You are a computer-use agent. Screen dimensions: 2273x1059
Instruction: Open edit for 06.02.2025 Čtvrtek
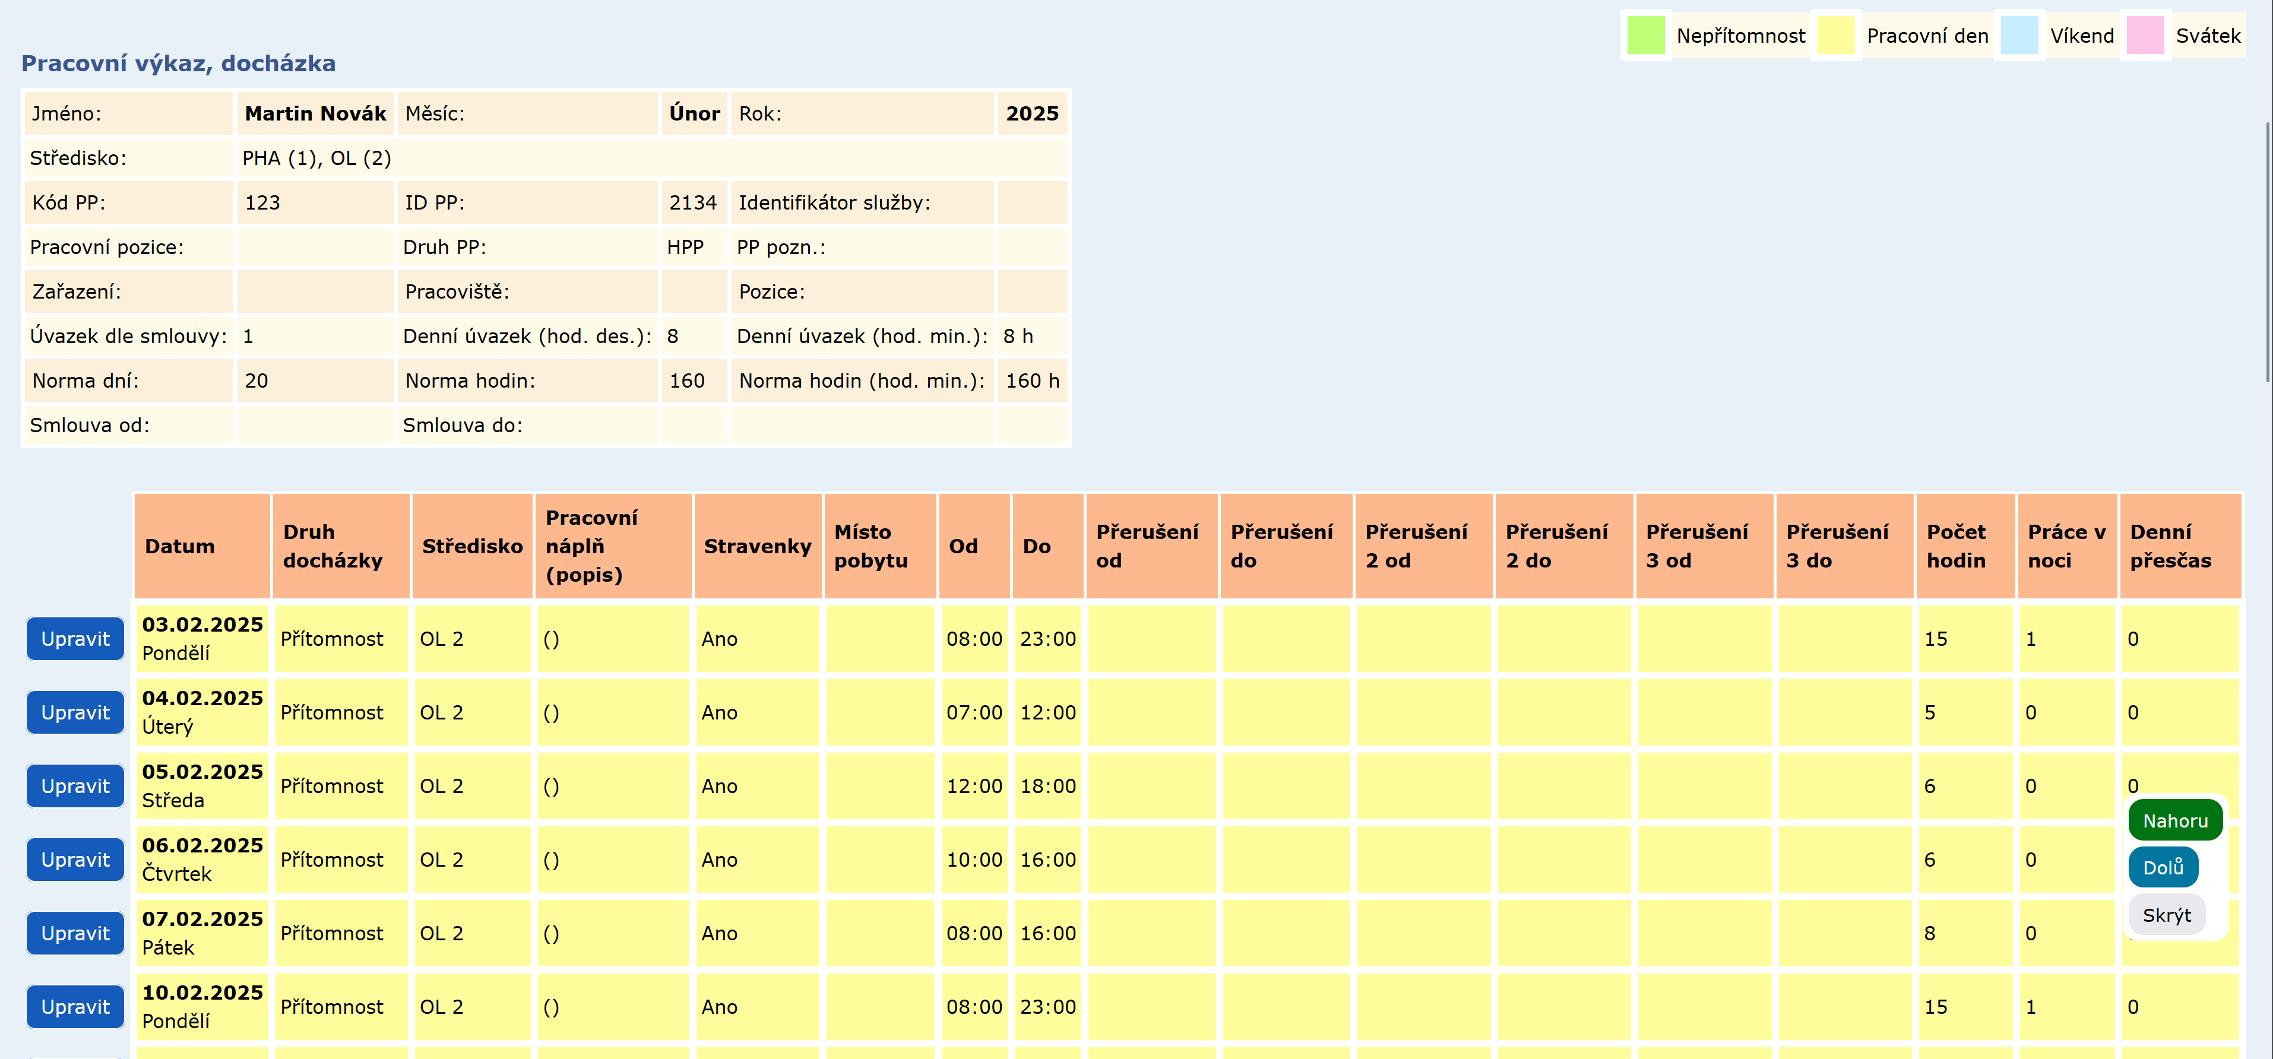pos(75,860)
